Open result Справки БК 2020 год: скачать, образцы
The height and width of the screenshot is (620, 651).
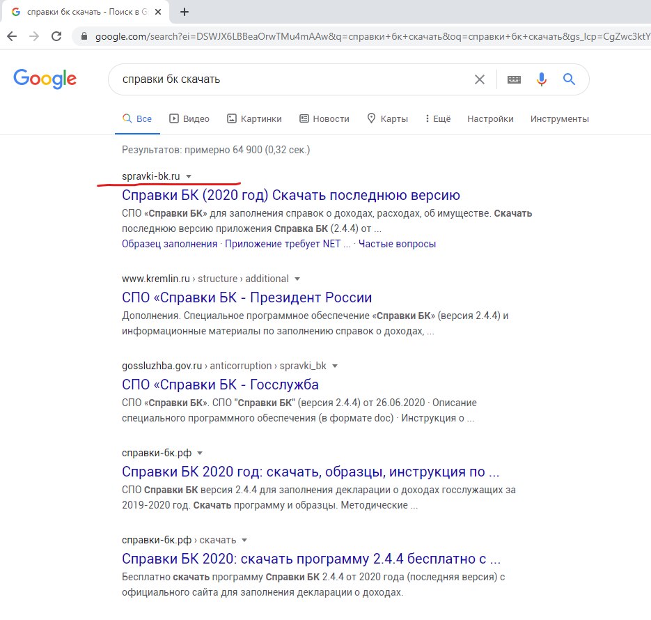(x=311, y=472)
